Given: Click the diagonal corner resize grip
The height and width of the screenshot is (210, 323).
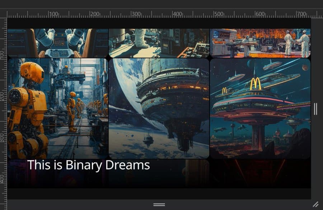Looking at the screenshot, I should click(x=315, y=204).
